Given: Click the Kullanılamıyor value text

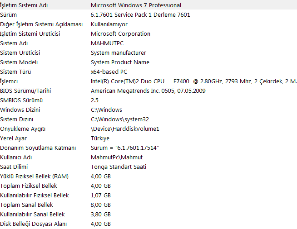Looking at the screenshot, I should pos(109,24).
